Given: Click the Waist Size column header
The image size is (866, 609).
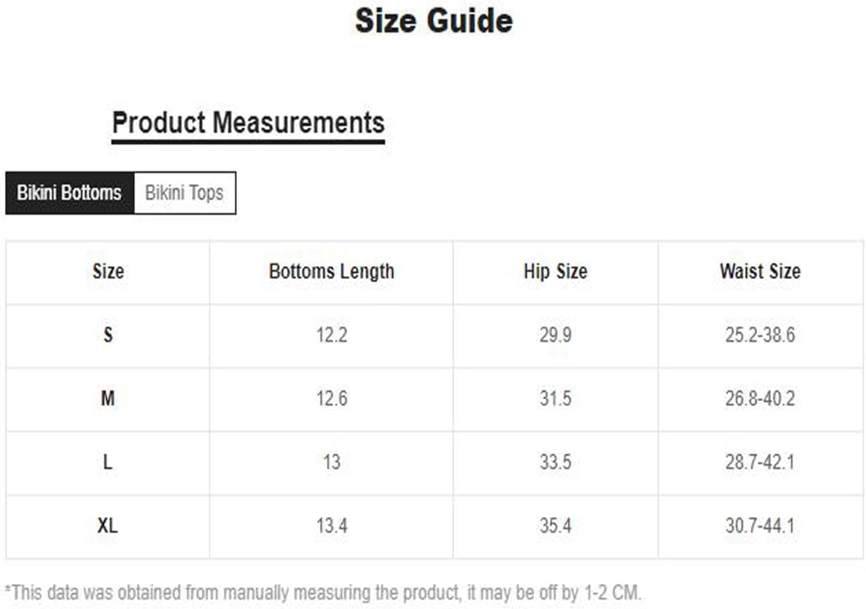Looking at the screenshot, I should coord(760,272).
